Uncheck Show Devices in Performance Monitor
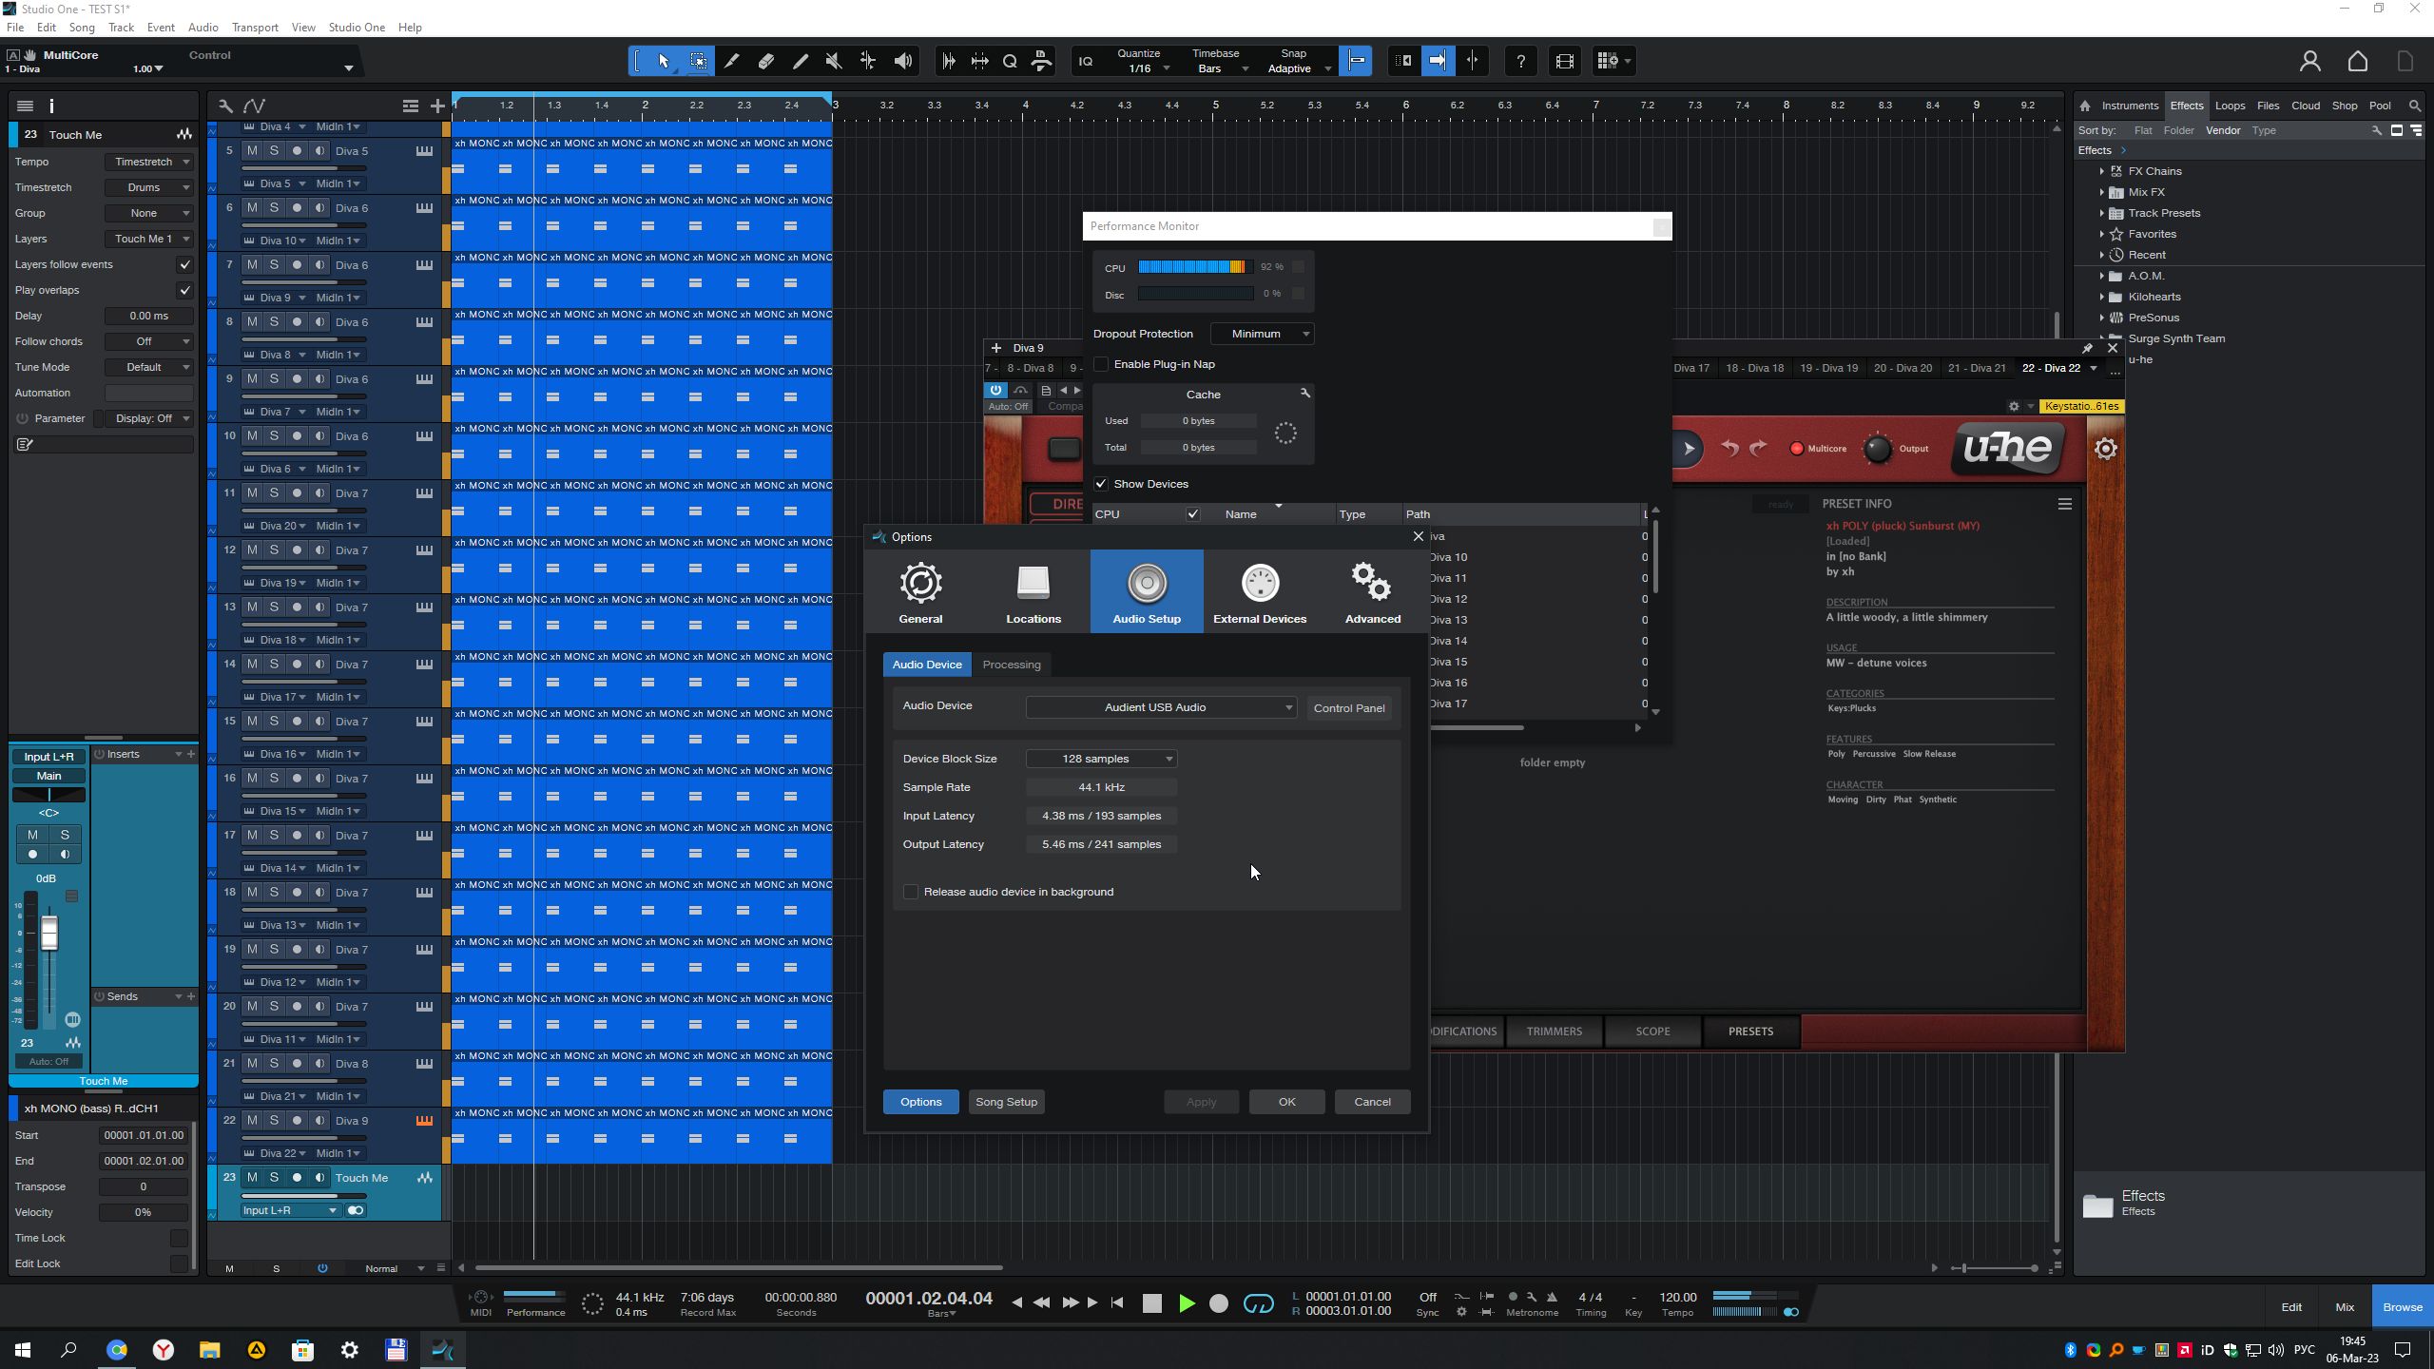The height and width of the screenshot is (1369, 2434). [1101, 484]
